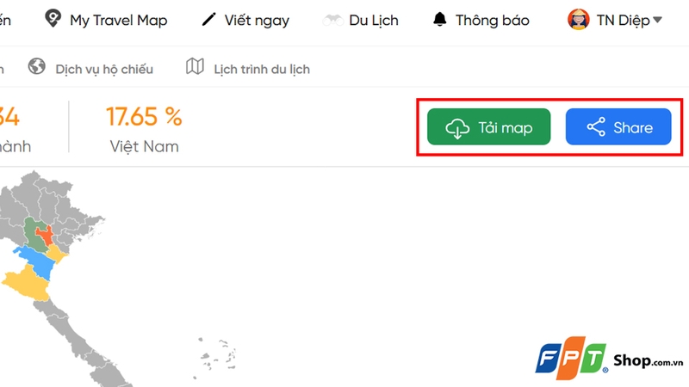Click the My Travel Map pin icon
689x387 pixels.
pyautogui.click(x=53, y=19)
